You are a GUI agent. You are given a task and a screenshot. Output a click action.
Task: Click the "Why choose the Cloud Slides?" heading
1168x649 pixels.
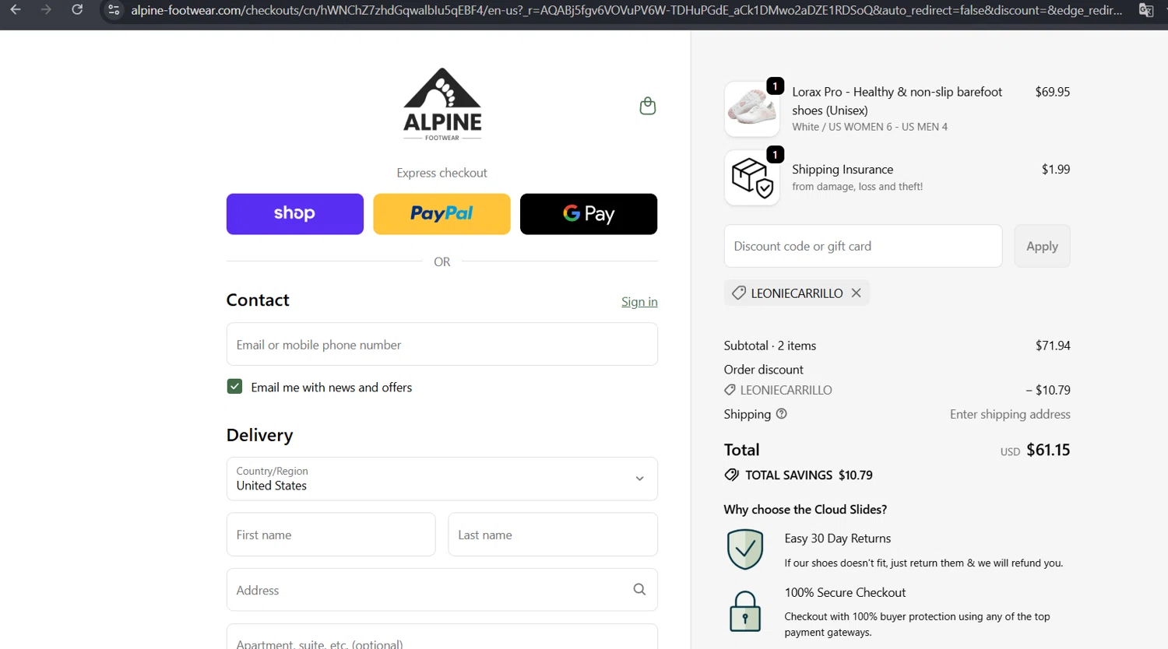click(x=805, y=510)
